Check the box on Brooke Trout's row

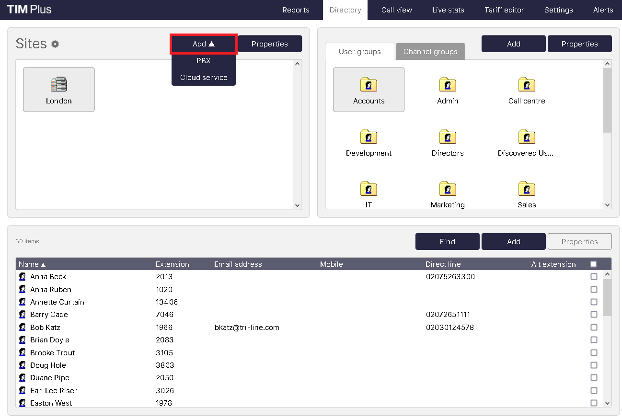click(594, 352)
